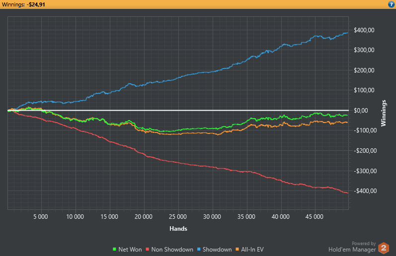Click the vertical Winnings axis title
This screenshot has width=396, height=256.
(384, 113)
